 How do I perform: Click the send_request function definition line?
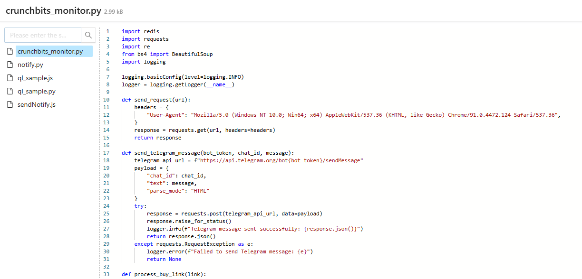tap(156, 100)
